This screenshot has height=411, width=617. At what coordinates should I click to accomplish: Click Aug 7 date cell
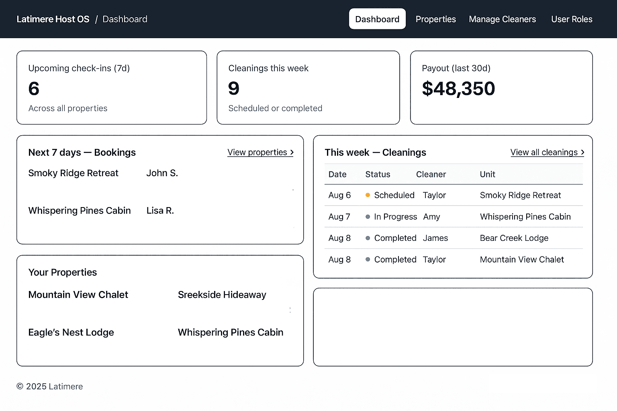pyautogui.click(x=339, y=217)
